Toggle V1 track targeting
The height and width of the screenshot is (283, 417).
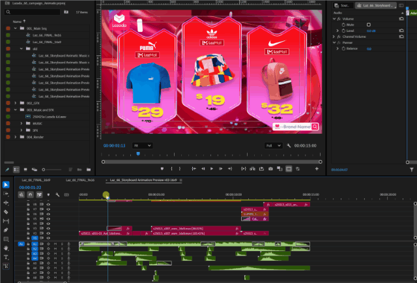click(x=35, y=238)
